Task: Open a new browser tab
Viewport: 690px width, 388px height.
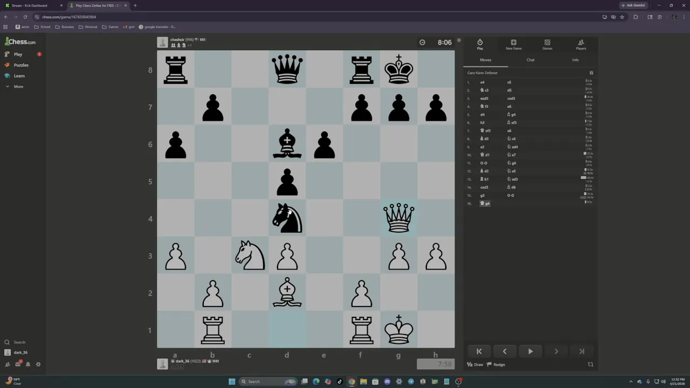Action: [x=135, y=5]
